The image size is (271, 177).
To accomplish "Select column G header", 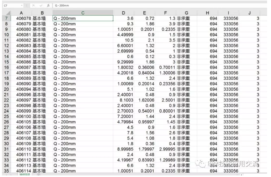I will pyautogui.click(x=186, y=13).
